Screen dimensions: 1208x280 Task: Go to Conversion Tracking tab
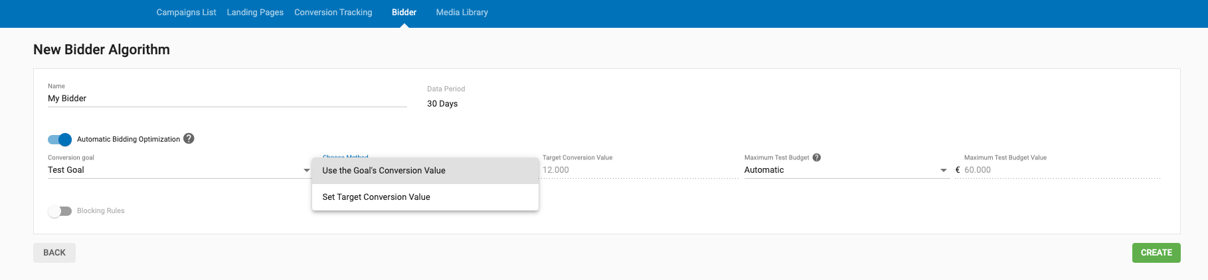click(x=333, y=13)
